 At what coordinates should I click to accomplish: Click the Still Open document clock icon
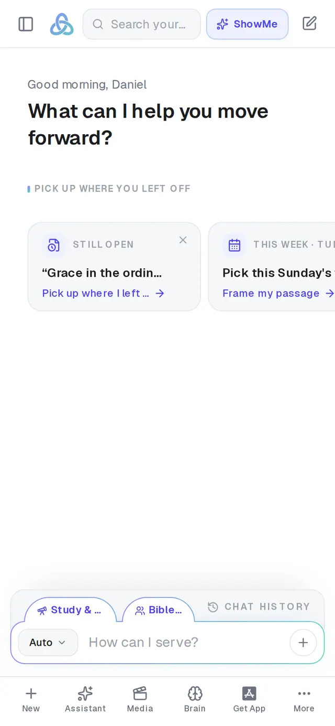[x=54, y=245]
